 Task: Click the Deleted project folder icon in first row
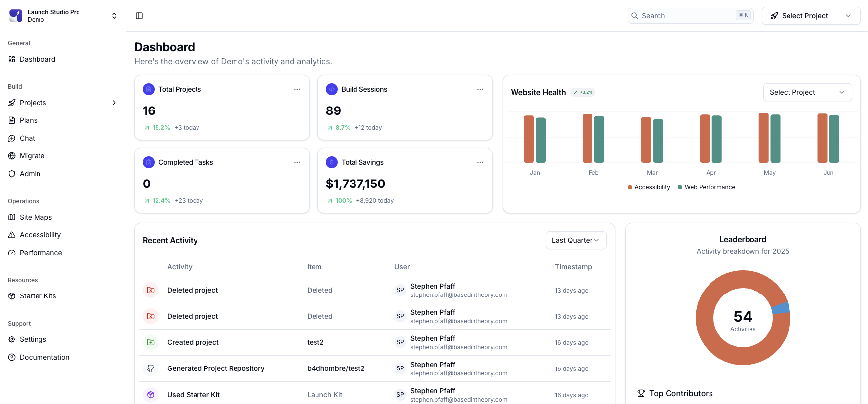pyautogui.click(x=151, y=290)
